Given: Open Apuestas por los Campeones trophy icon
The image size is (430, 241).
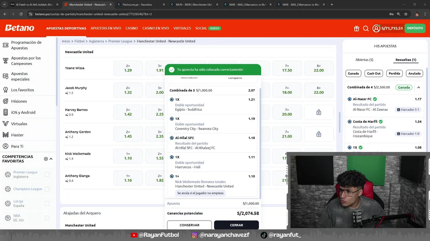Looking at the screenshot, I should [x=5, y=61].
